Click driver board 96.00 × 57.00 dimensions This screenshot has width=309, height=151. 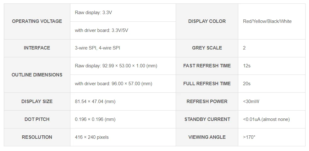(113, 84)
